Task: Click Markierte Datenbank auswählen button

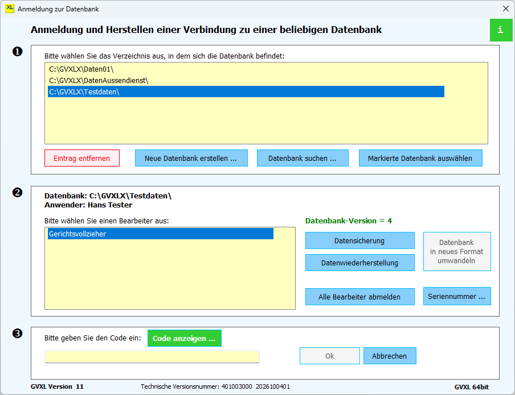Action: 420,159
